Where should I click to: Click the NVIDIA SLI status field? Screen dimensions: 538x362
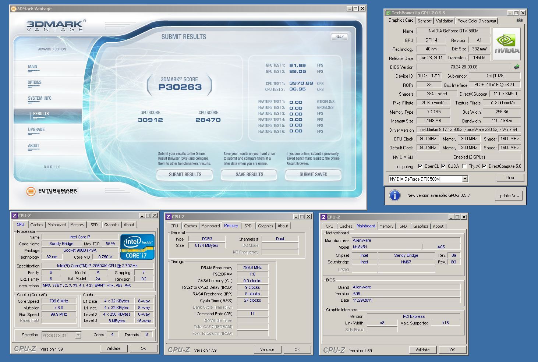click(x=469, y=157)
